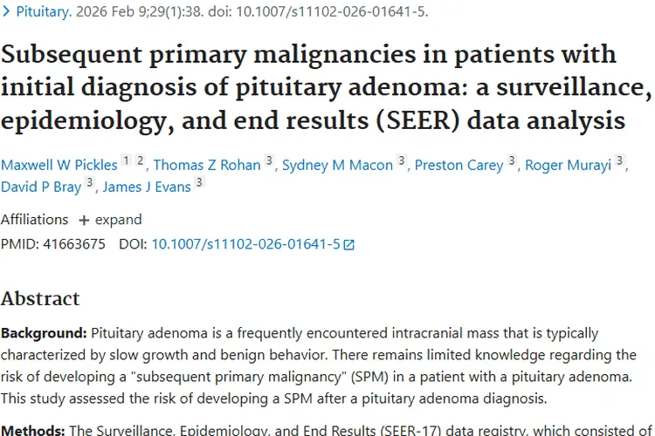Open author Preston Carey

tap(458, 165)
